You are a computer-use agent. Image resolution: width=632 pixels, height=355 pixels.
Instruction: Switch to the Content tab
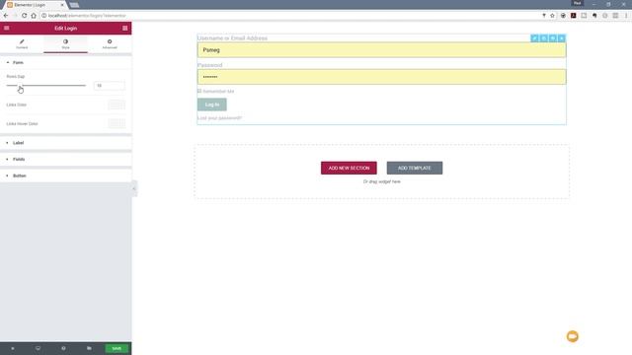click(x=22, y=43)
